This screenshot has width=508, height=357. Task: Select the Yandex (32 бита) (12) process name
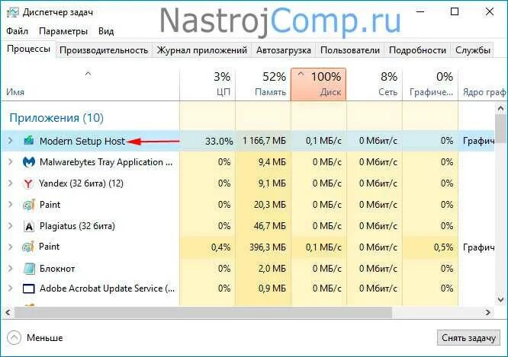pos(82,183)
